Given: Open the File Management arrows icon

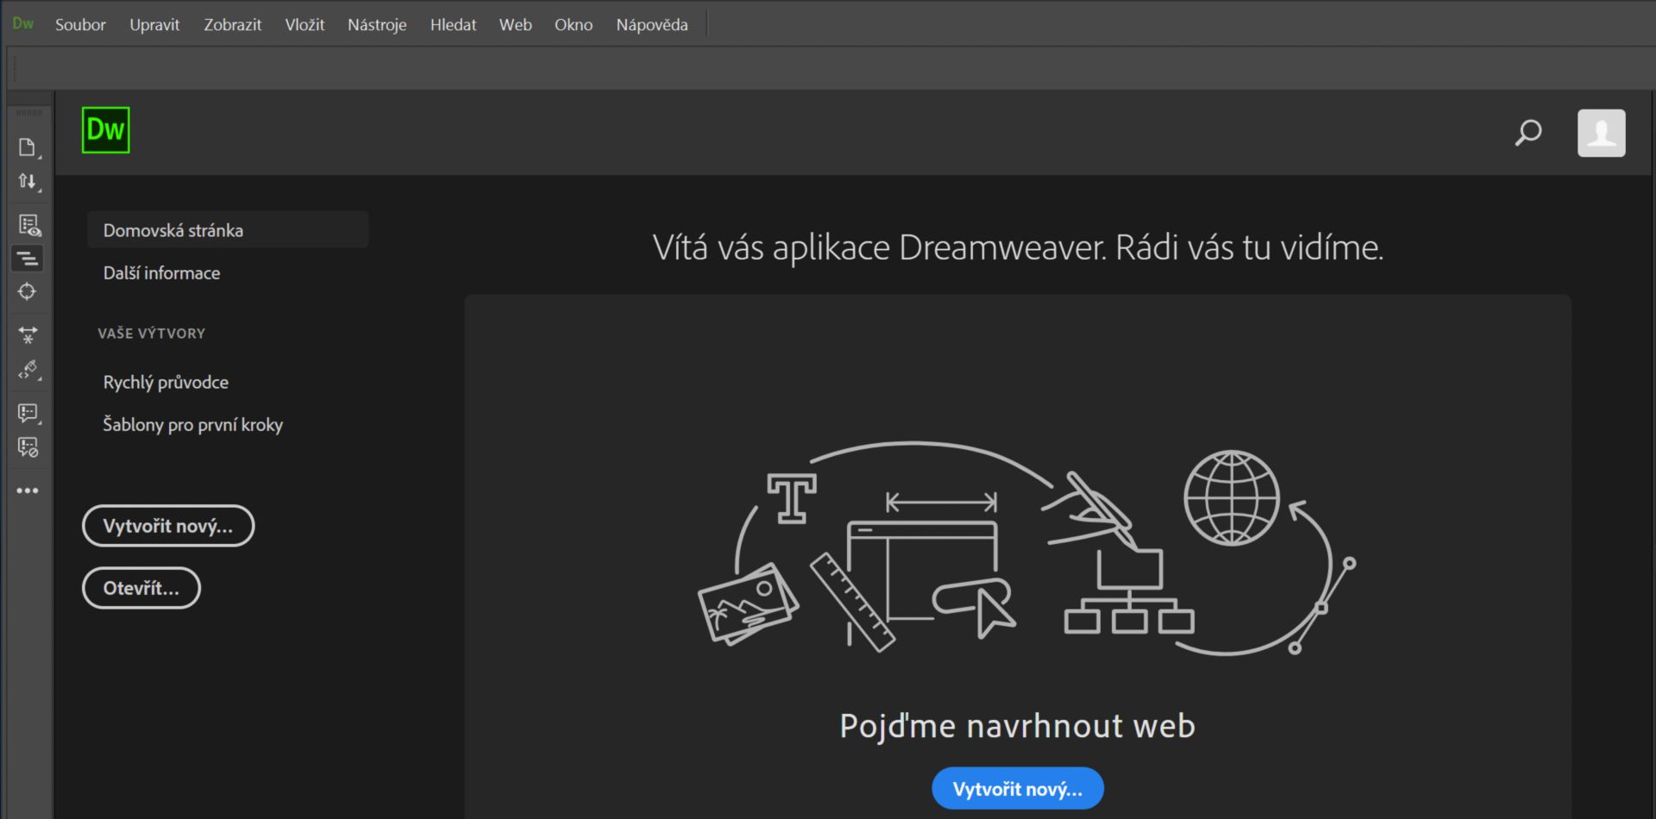Looking at the screenshot, I should point(28,181).
